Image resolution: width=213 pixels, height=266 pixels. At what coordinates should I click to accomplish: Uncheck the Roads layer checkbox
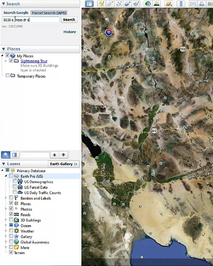coord(11,214)
